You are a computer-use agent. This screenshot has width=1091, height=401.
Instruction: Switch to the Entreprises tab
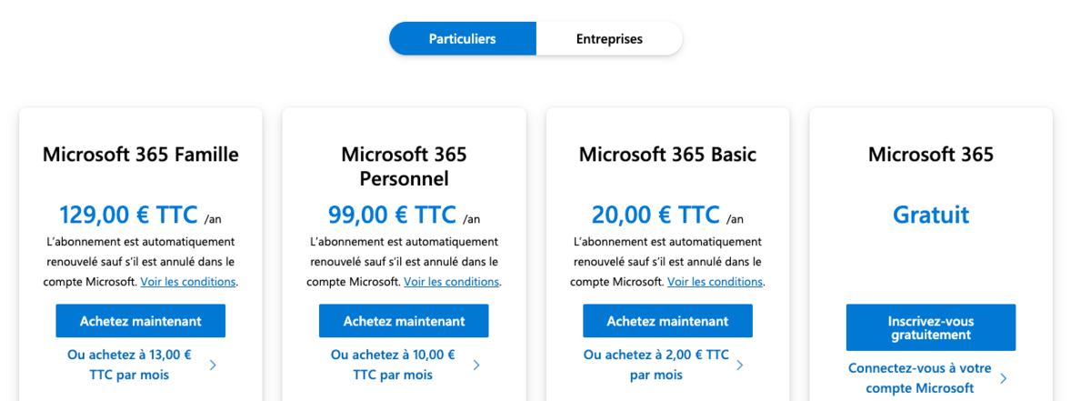[608, 39]
